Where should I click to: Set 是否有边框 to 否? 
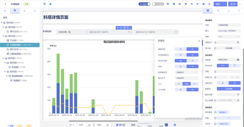pos(193,61)
